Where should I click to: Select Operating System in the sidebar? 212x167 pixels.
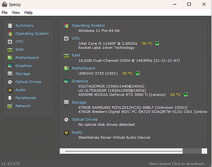click(32, 33)
